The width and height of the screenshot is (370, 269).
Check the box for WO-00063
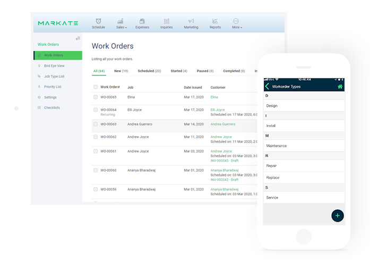point(96,124)
